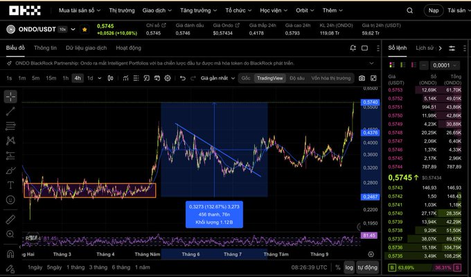Select the Sổ lệnh tab

point(398,48)
